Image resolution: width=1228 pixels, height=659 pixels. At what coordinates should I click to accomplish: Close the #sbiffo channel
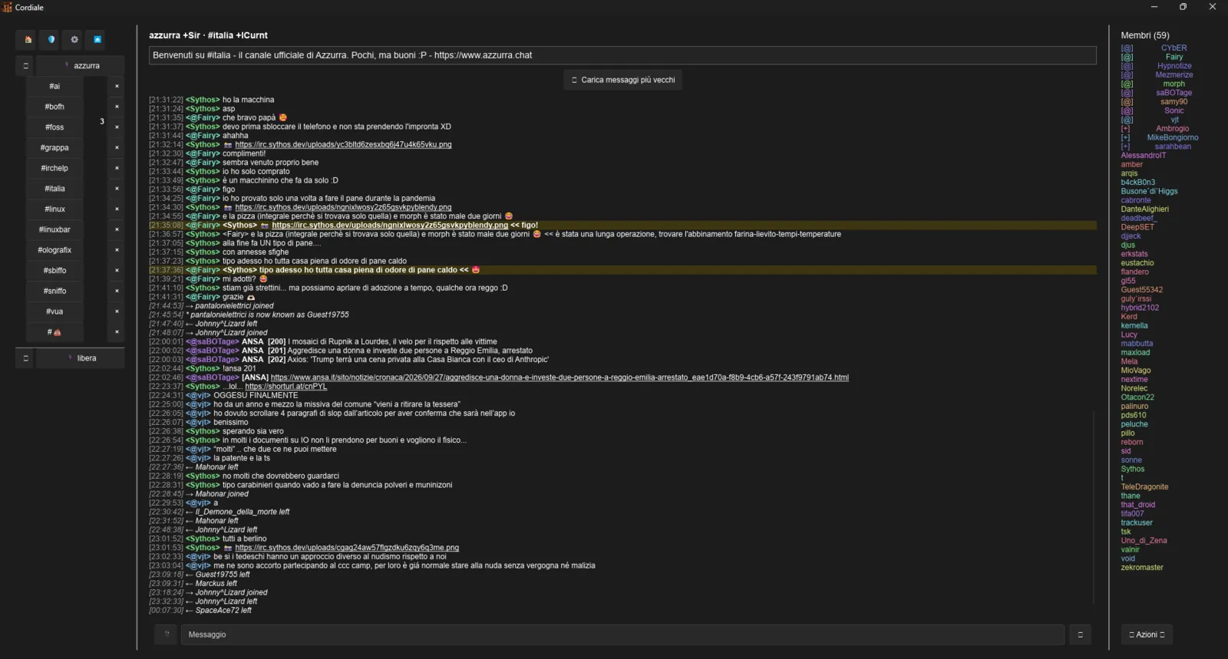coord(117,271)
